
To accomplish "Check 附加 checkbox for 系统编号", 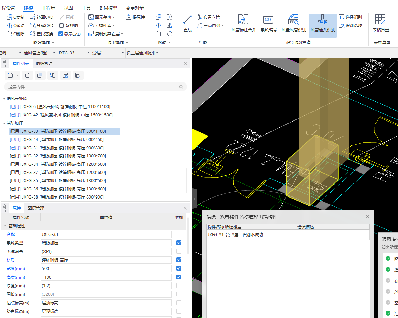I will [x=179, y=251].
